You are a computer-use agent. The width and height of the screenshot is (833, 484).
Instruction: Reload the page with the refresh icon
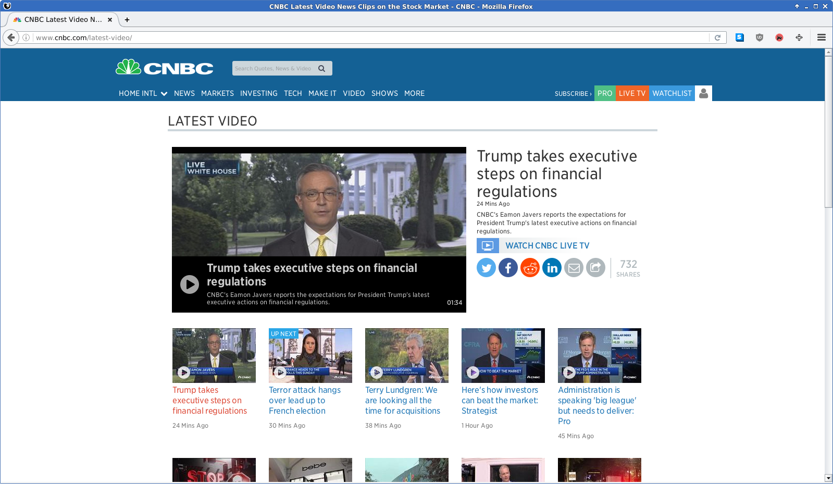(x=717, y=38)
